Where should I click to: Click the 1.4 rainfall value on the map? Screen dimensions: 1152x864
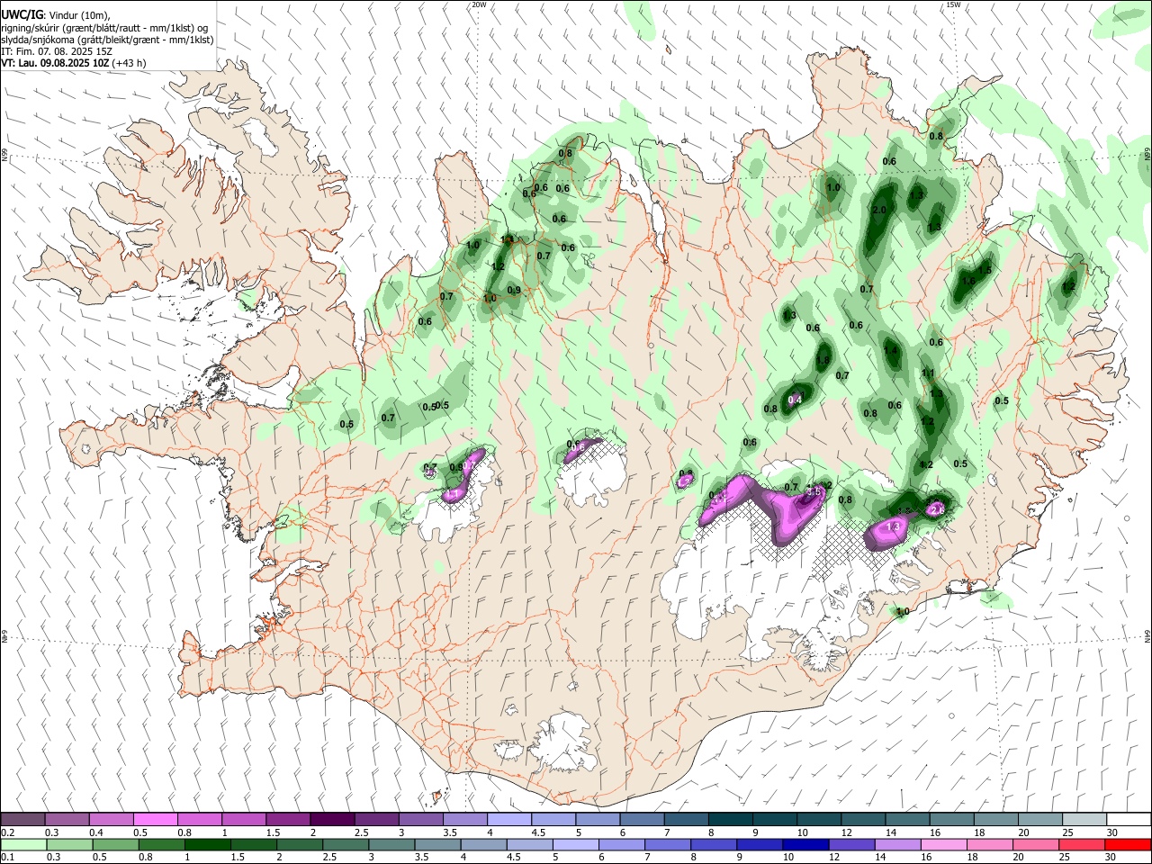coord(891,351)
